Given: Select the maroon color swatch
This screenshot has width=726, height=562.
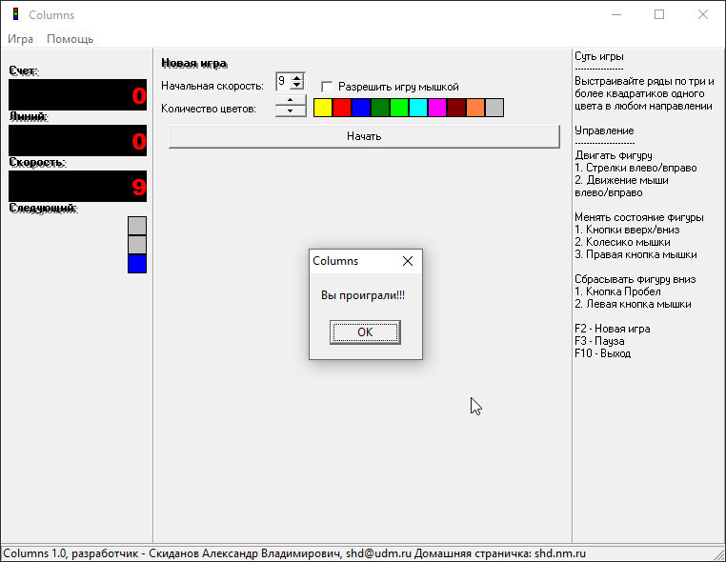Looking at the screenshot, I should (456, 108).
